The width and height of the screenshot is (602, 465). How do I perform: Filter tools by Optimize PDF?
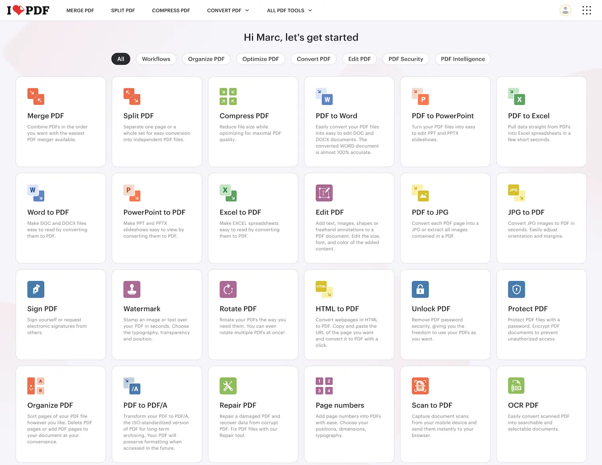click(260, 59)
